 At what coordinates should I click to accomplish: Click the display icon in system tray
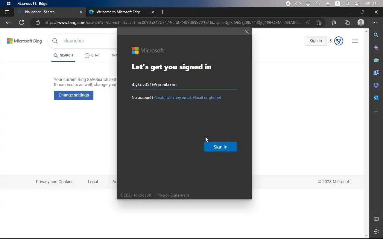tap(308, 4)
